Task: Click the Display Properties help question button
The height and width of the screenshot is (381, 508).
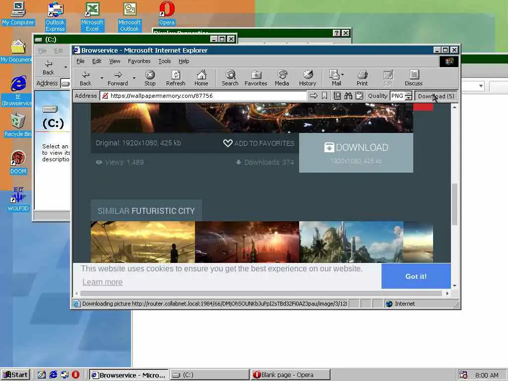Action: pos(337,33)
